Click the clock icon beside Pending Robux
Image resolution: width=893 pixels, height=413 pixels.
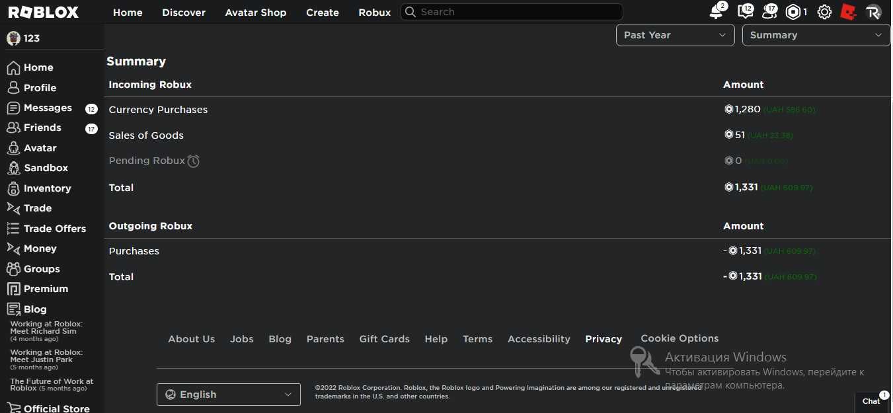tap(193, 161)
